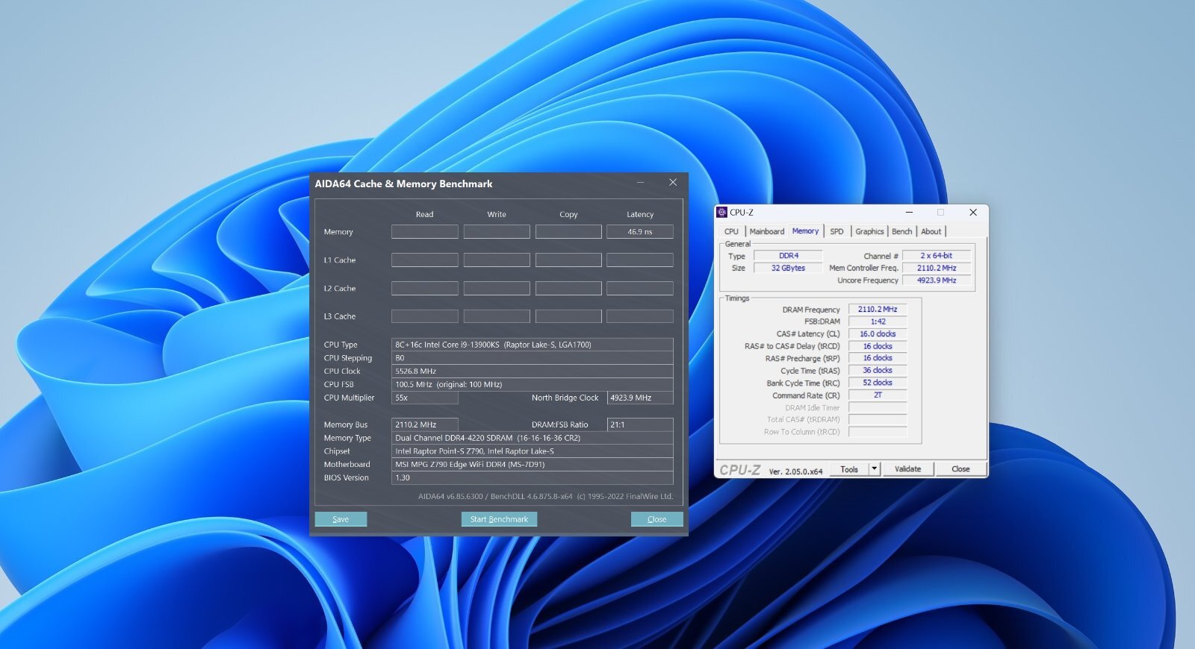Click Mem Controller Freq. 2110.2 MHz value
Screen dimensions: 1195x649
pyautogui.click(x=937, y=268)
